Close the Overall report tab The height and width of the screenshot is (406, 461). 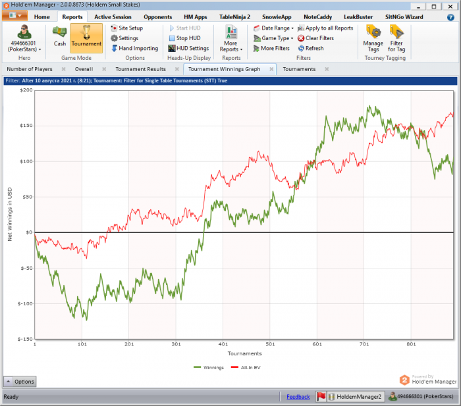pos(104,69)
